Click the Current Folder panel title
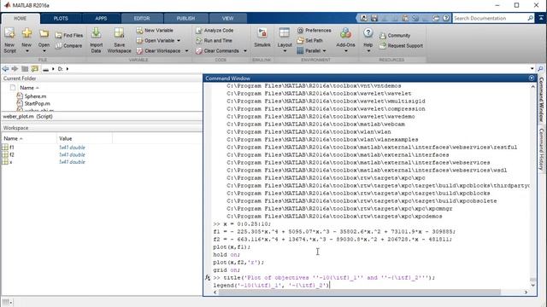This screenshot has height=307, width=547. 20,78
